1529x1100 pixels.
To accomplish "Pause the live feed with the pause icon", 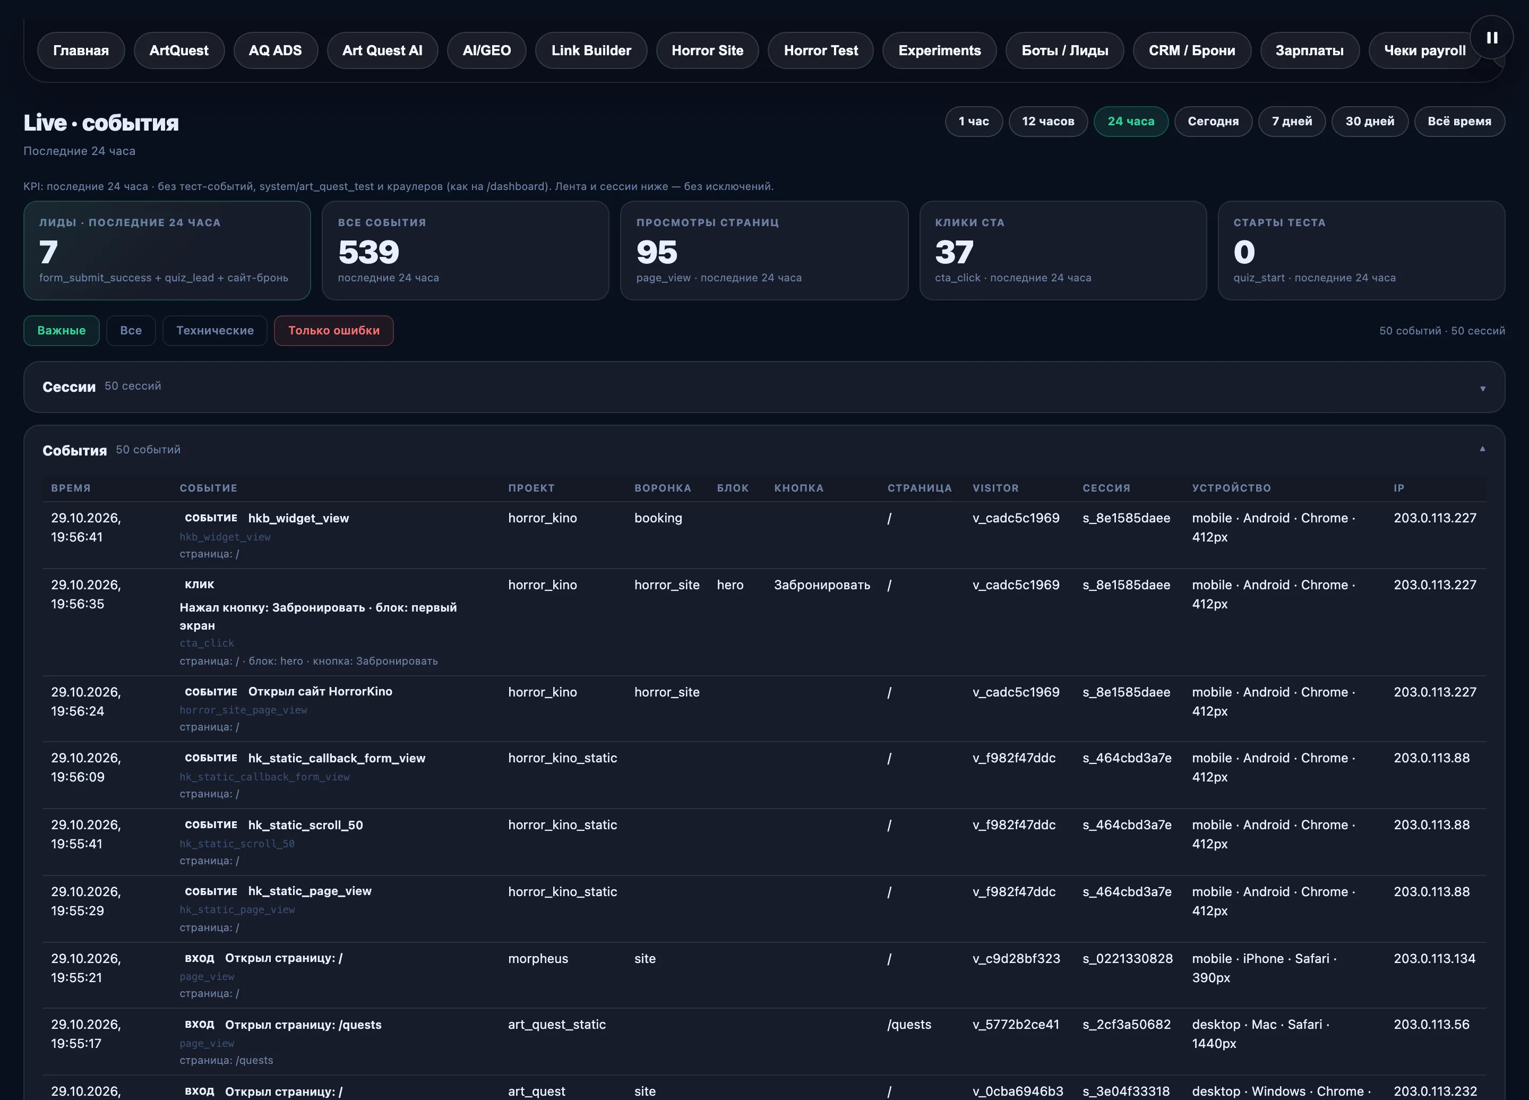I will pos(1492,38).
